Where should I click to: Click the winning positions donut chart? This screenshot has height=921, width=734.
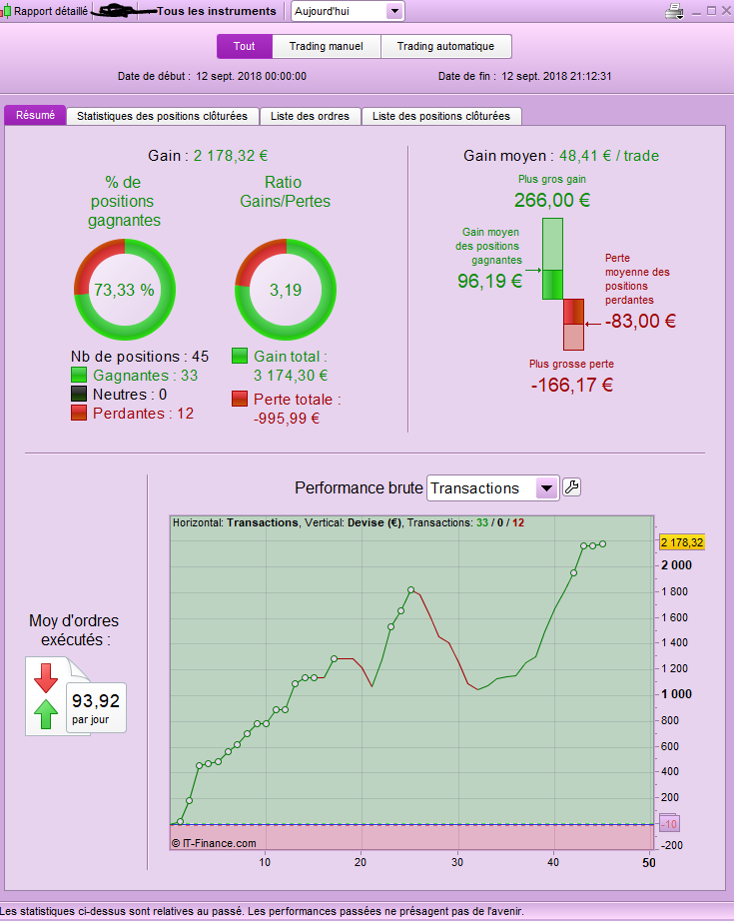125,289
